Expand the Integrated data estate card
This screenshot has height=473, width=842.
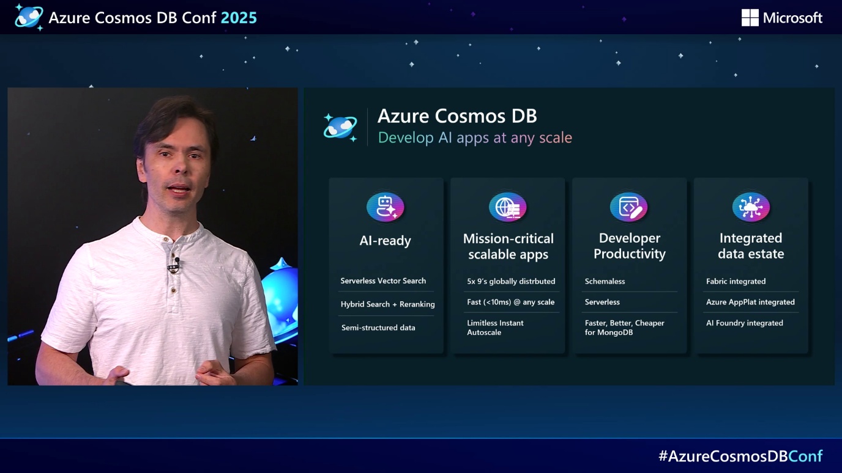750,266
